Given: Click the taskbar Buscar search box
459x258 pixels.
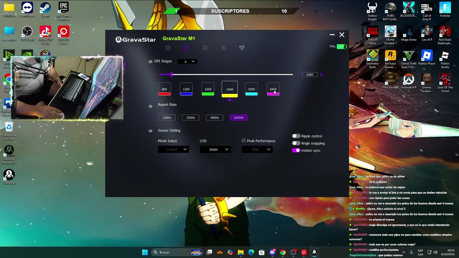Looking at the screenshot, I should point(177,252).
